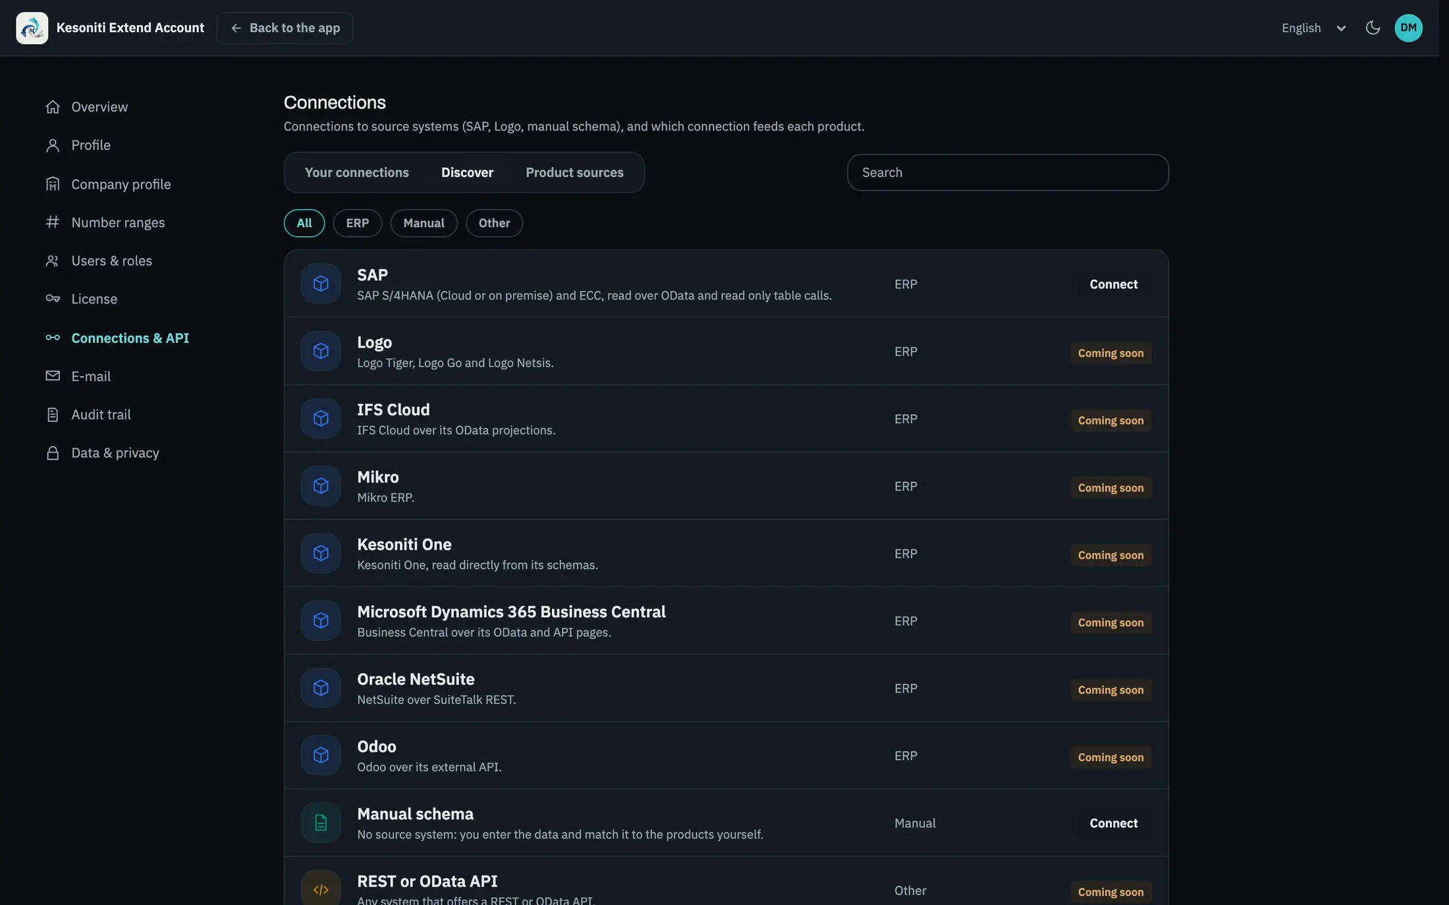The width and height of the screenshot is (1449, 905).
Task: Filter connections by ERP
Action: tap(358, 223)
